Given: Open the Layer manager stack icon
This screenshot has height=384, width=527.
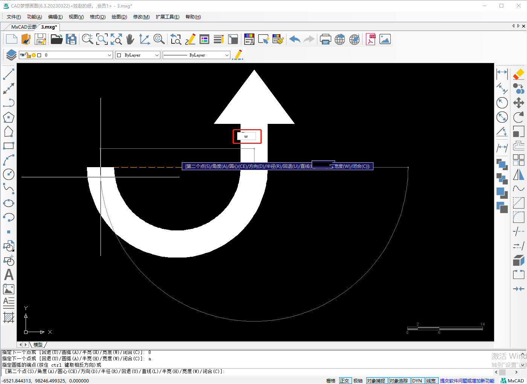Looking at the screenshot, I should click(x=11, y=55).
